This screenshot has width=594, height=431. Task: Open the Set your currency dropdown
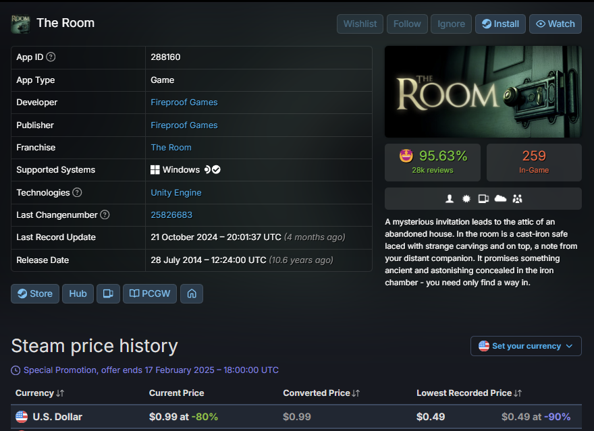pyautogui.click(x=526, y=346)
